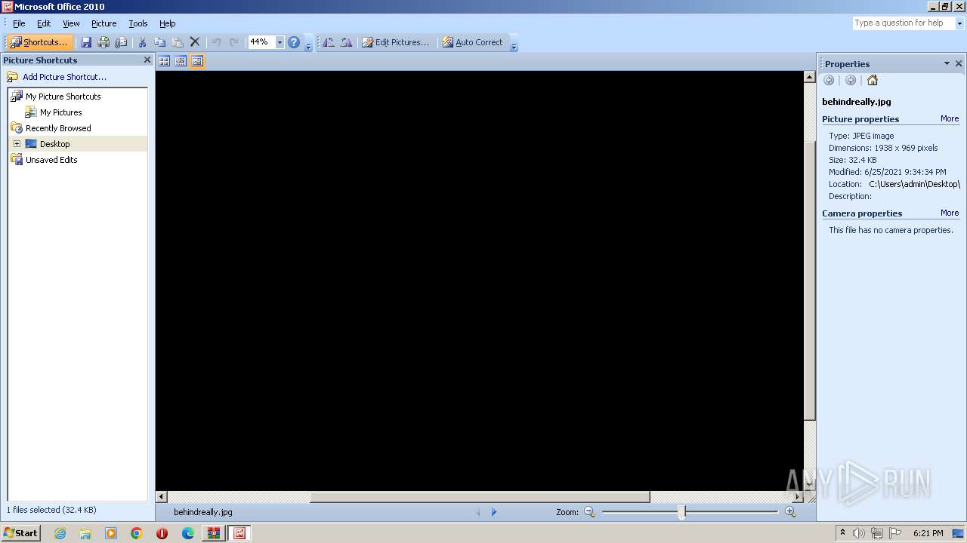Viewport: 967px width, 543px height.
Task: Open Help with the blue question mark icon
Action: 294,42
